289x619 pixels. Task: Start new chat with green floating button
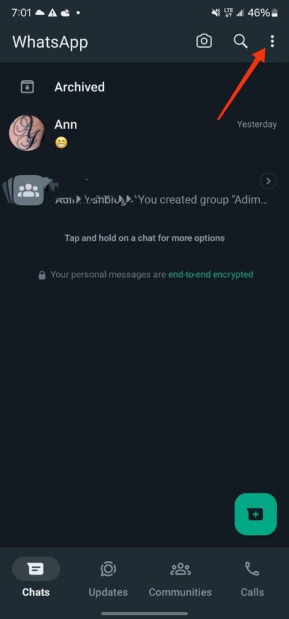(x=255, y=514)
